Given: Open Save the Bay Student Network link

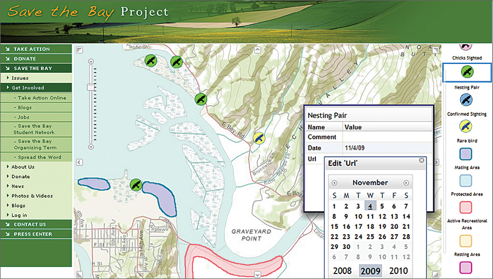Looking at the screenshot, I should (x=36, y=129).
